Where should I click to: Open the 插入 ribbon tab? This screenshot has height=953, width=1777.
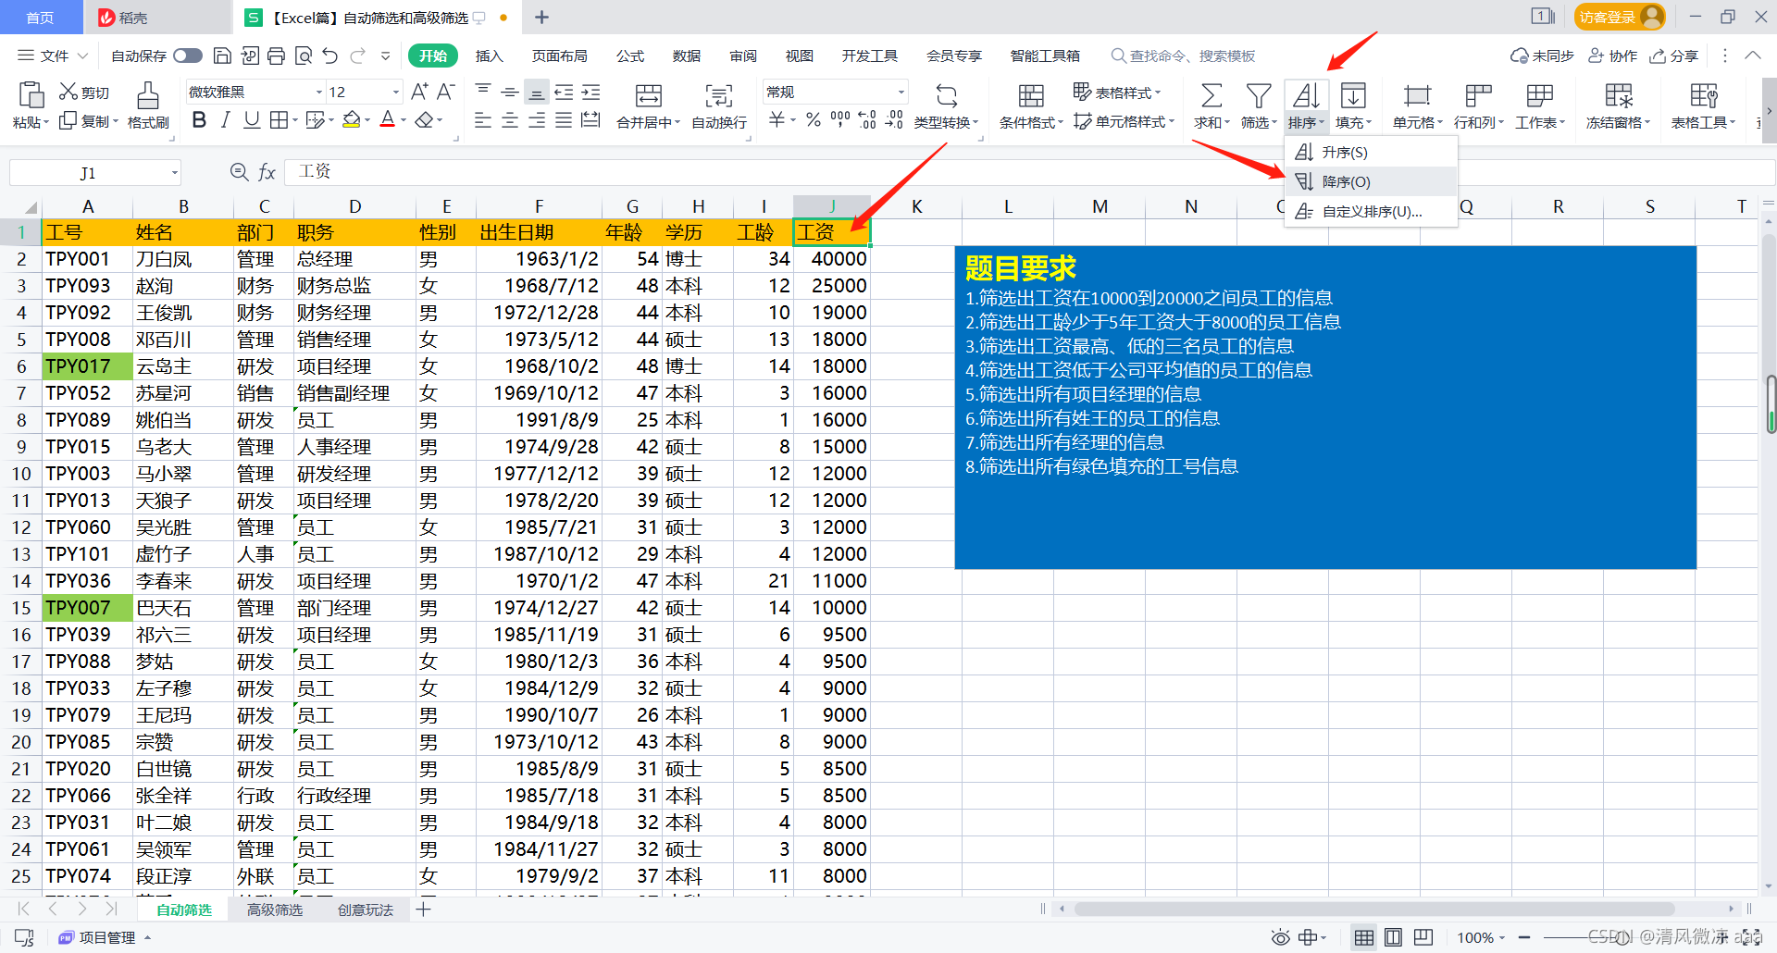[490, 56]
